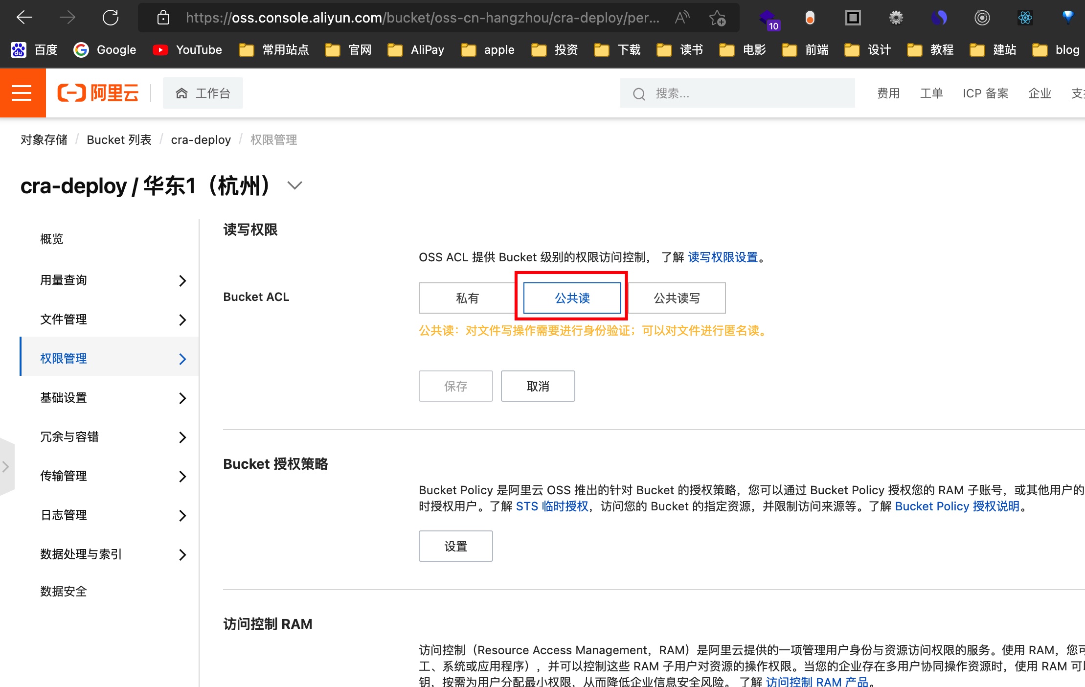Open the 费用 top menu

coord(888,93)
